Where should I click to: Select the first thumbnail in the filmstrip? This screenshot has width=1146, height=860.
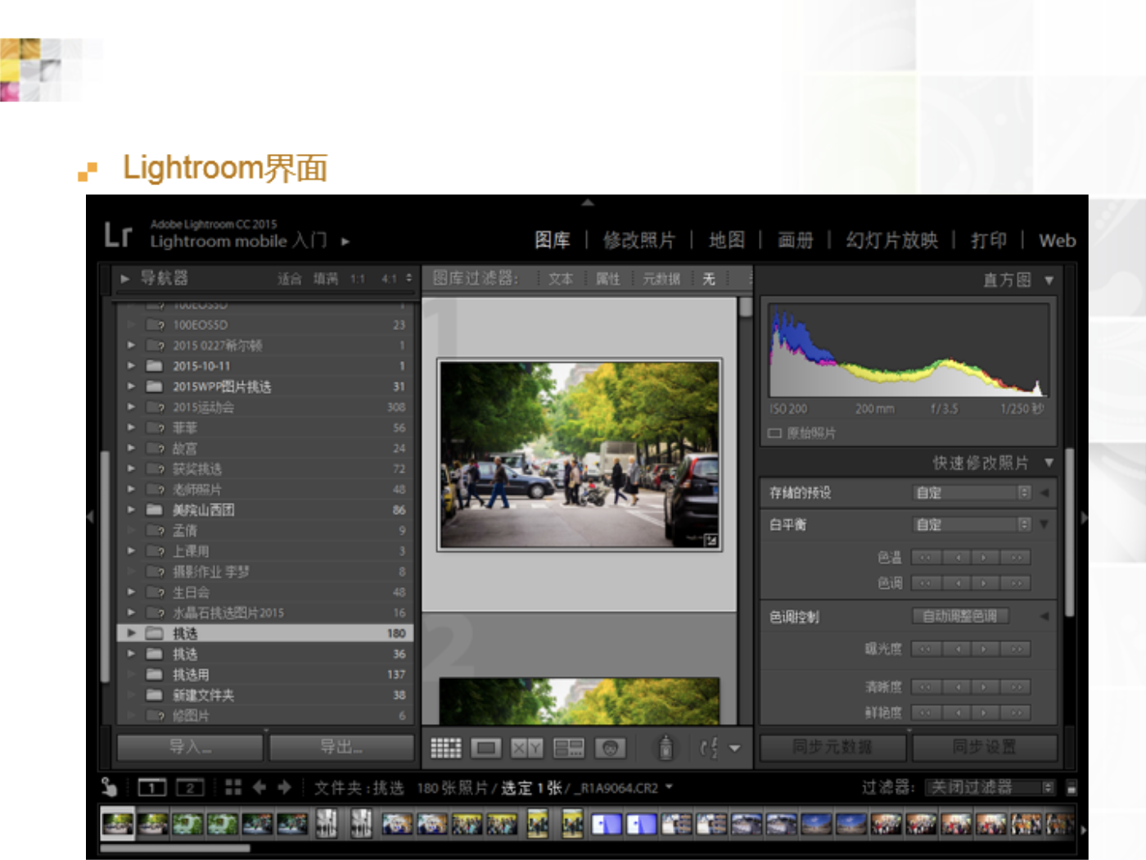coord(118,823)
